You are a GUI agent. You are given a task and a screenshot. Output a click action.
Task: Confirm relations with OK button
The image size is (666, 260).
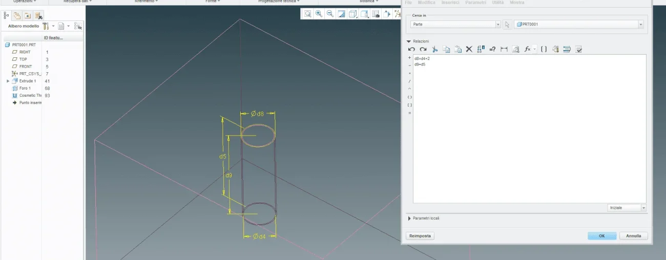coord(602,236)
